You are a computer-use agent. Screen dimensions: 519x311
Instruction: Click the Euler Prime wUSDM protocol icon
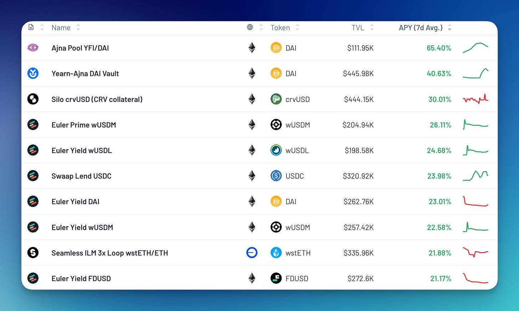click(x=33, y=125)
